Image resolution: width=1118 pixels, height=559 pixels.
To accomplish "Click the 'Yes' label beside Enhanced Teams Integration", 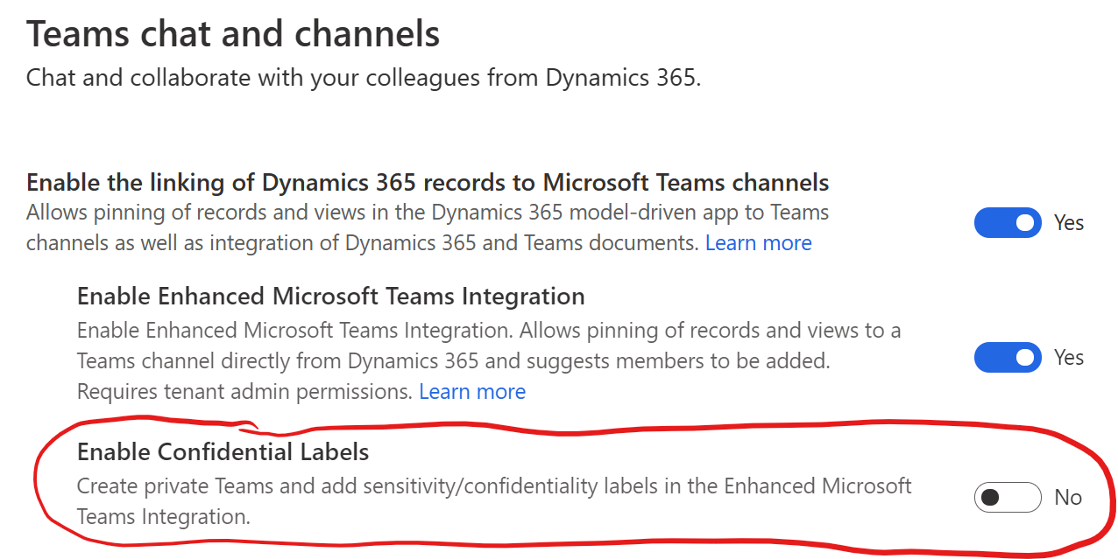I will tap(1069, 358).
